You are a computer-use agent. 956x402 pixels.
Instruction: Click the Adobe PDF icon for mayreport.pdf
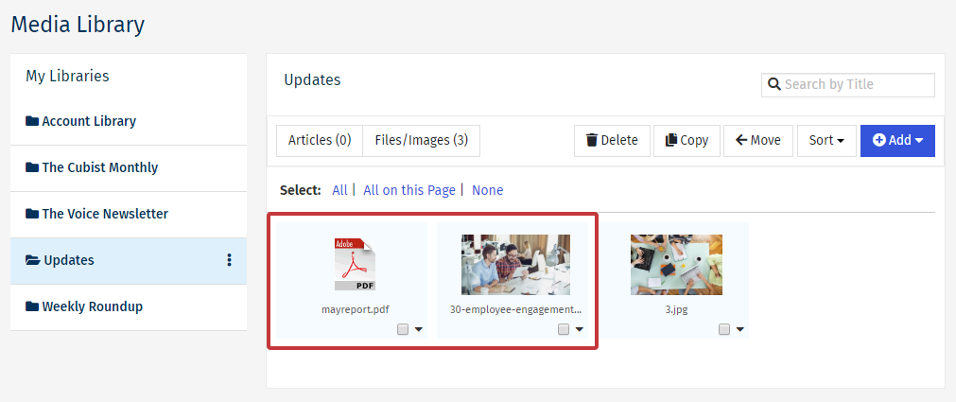tap(355, 265)
